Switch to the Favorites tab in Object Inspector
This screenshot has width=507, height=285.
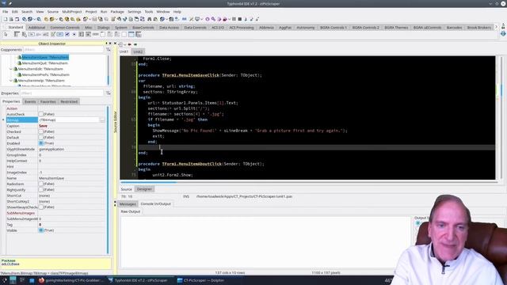pos(48,102)
